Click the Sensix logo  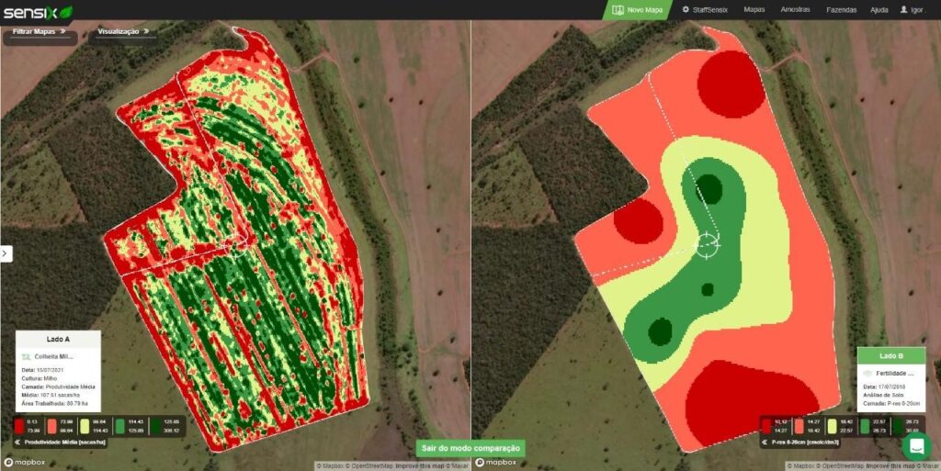coord(37,11)
